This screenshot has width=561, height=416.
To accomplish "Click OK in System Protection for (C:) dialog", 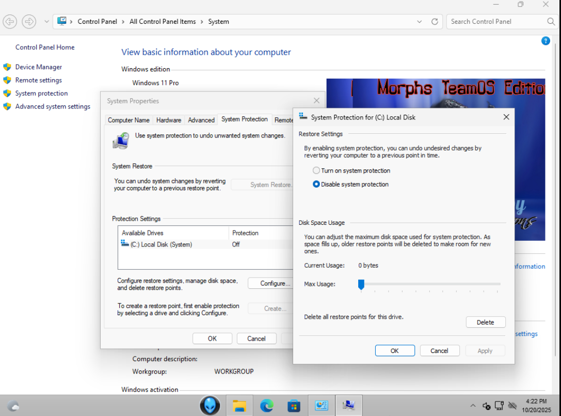I will pos(395,351).
